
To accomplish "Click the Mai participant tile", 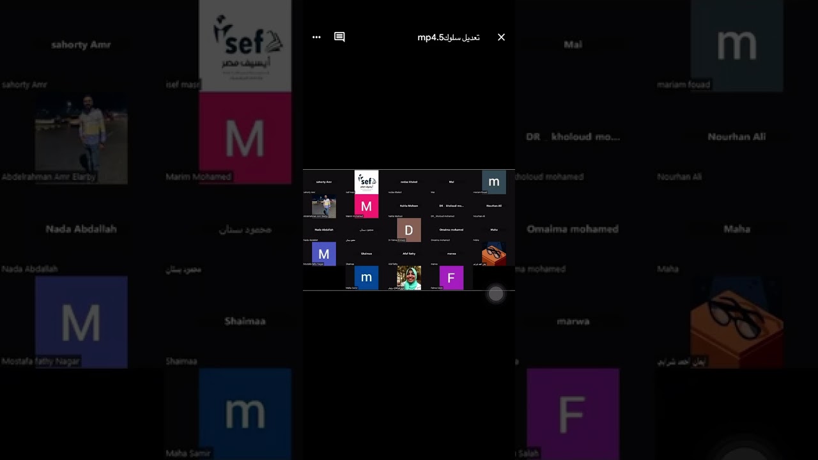I will [451, 182].
